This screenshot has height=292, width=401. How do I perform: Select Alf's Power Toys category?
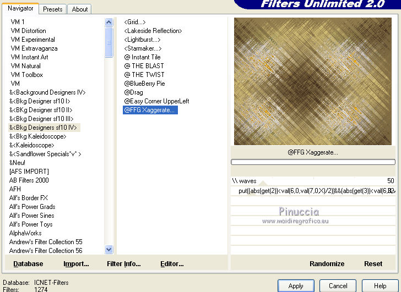point(31,224)
